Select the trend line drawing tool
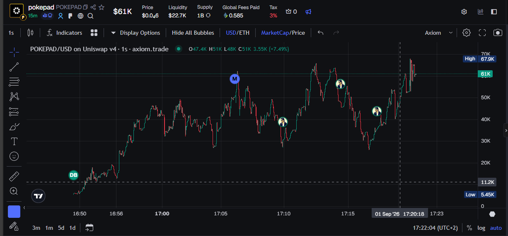 14,67
